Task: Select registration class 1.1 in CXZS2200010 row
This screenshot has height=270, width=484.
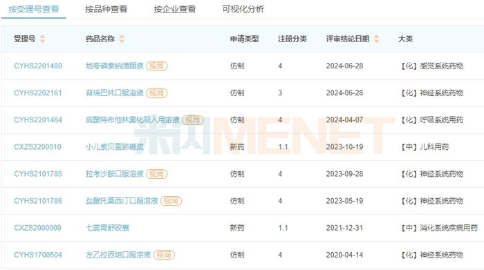Action: 283,146
